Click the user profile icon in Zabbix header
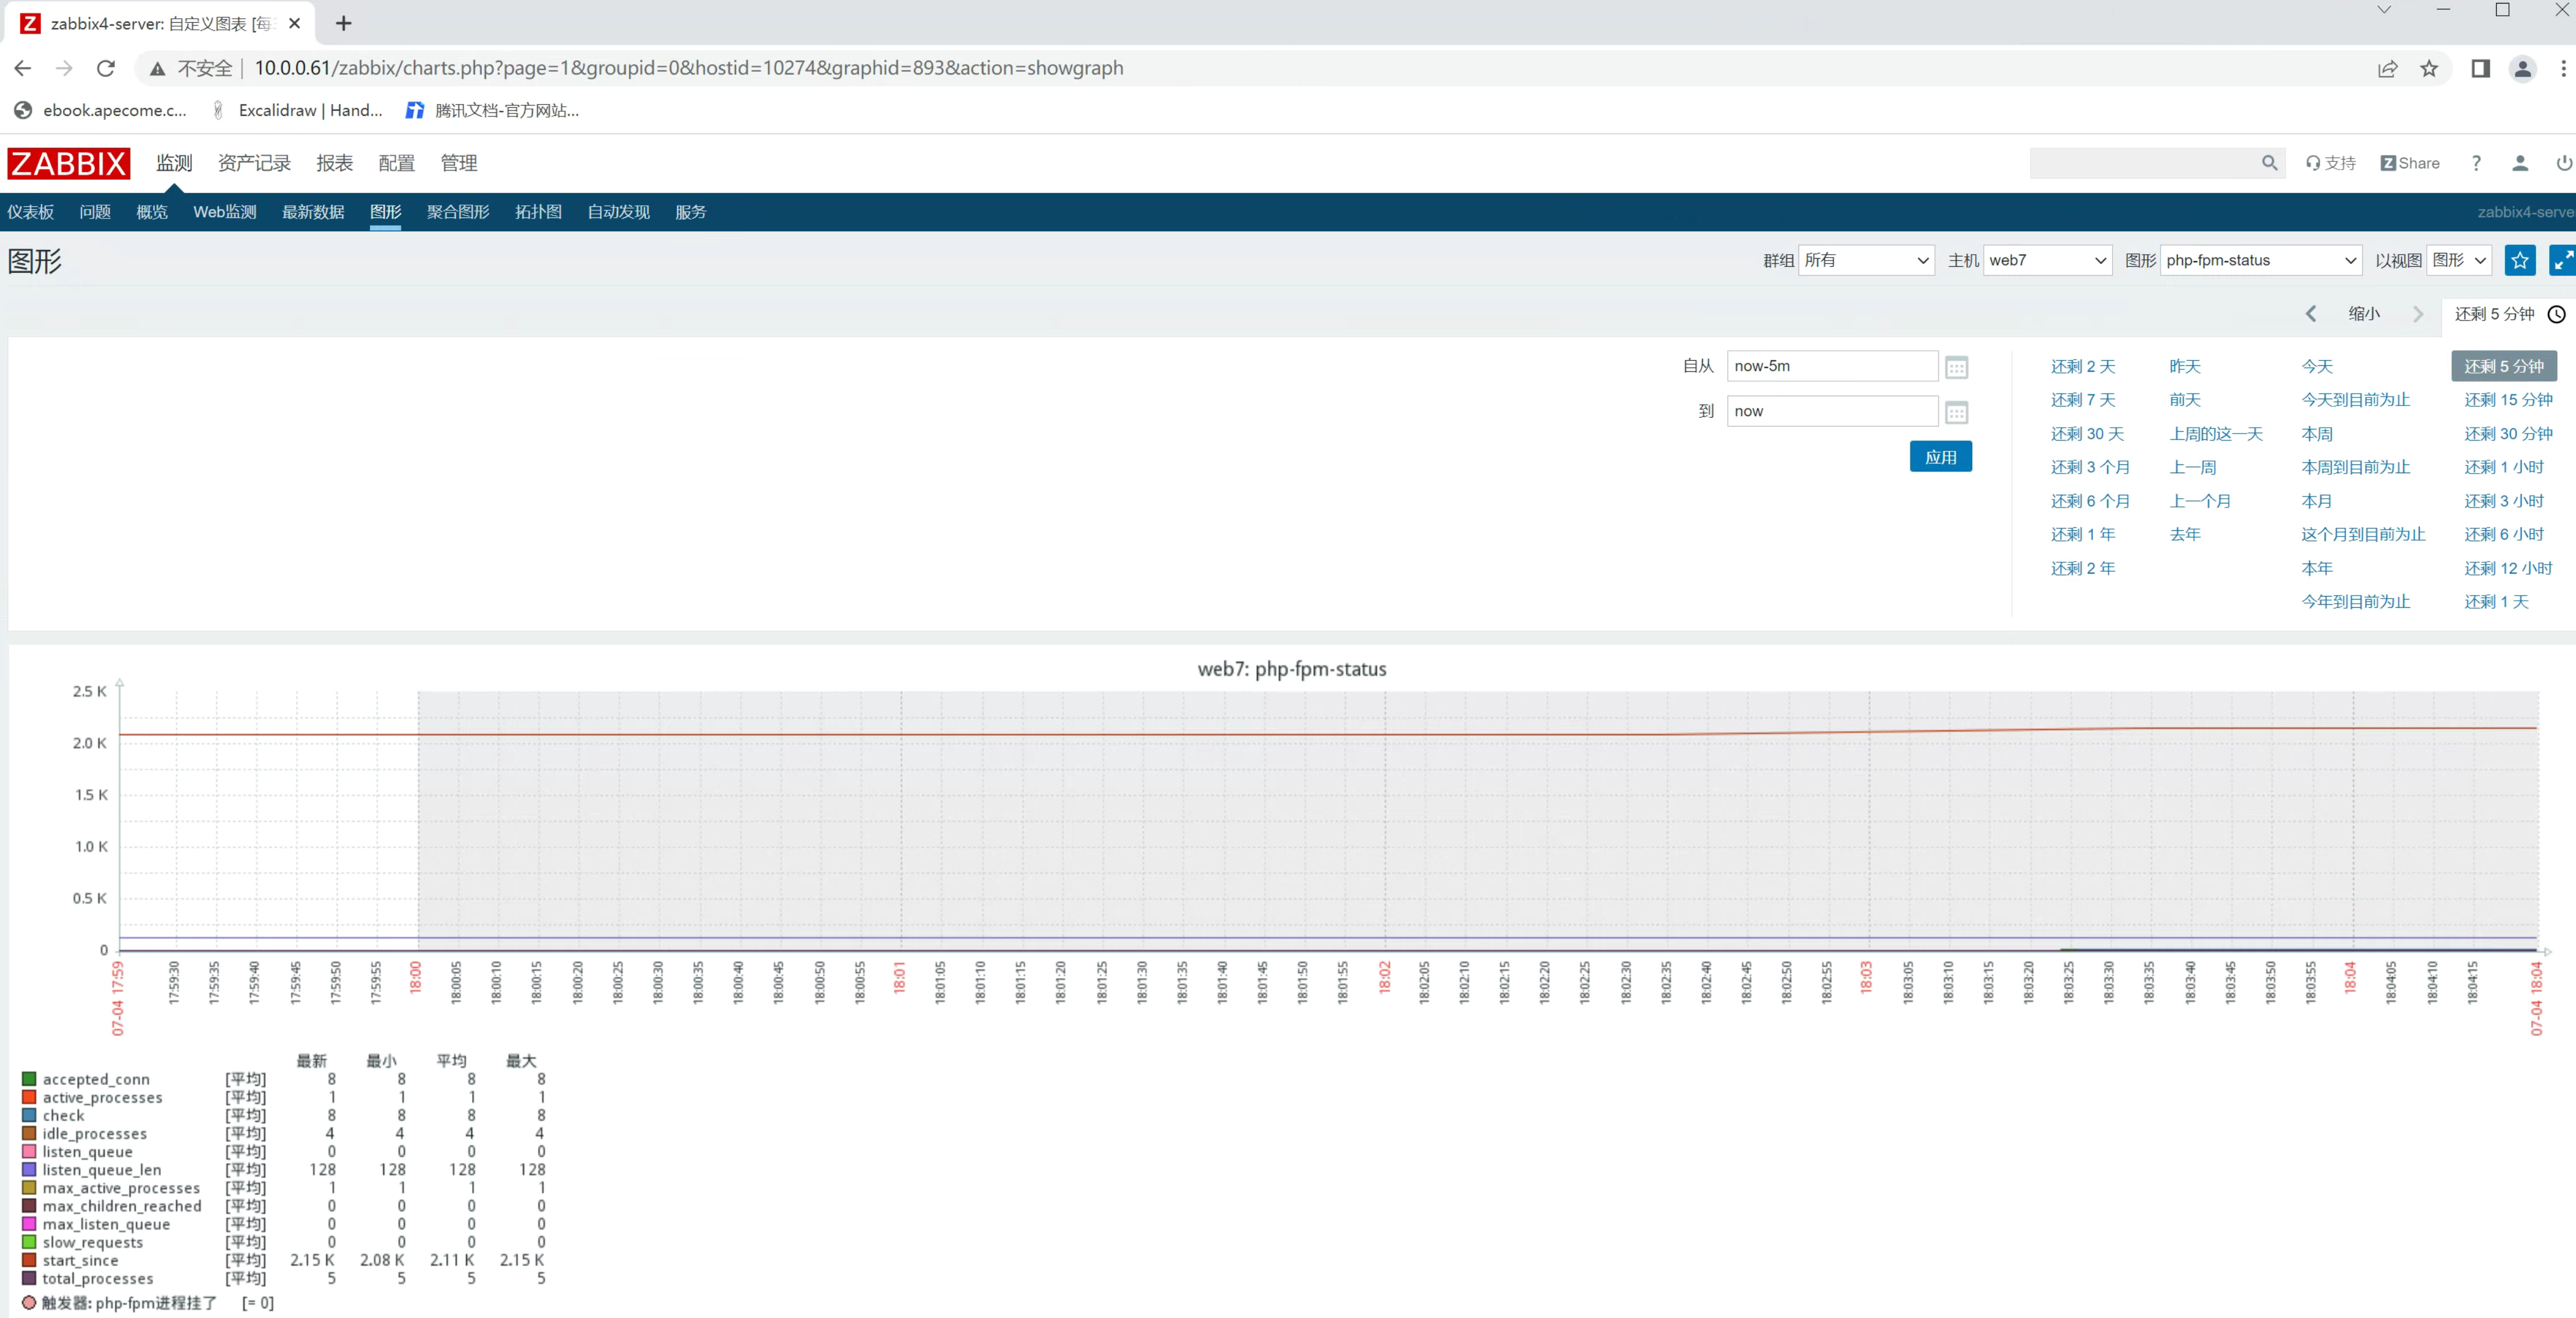The width and height of the screenshot is (2576, 1318). click(x=2519, y=163)
